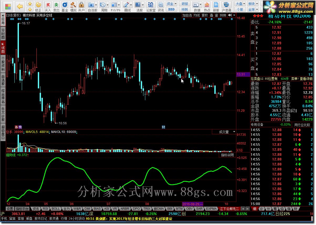The image size is (316, 225).
Task: Click the 研报 button
Action: (x=185, y=4)
